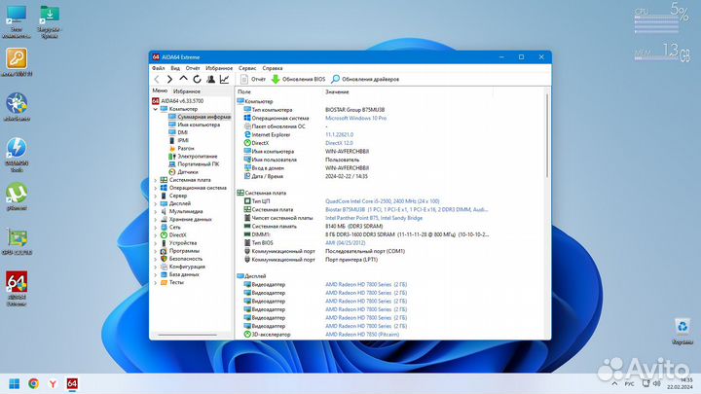Viewport: 701px width, 394px height.
Task: Click the РУС language indicator
Action: (630, 383)
